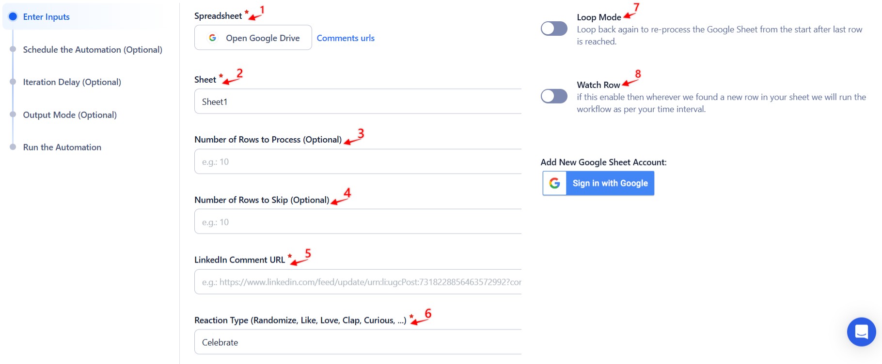
Task: Click the Output Mode step dot
Action: 13,115
